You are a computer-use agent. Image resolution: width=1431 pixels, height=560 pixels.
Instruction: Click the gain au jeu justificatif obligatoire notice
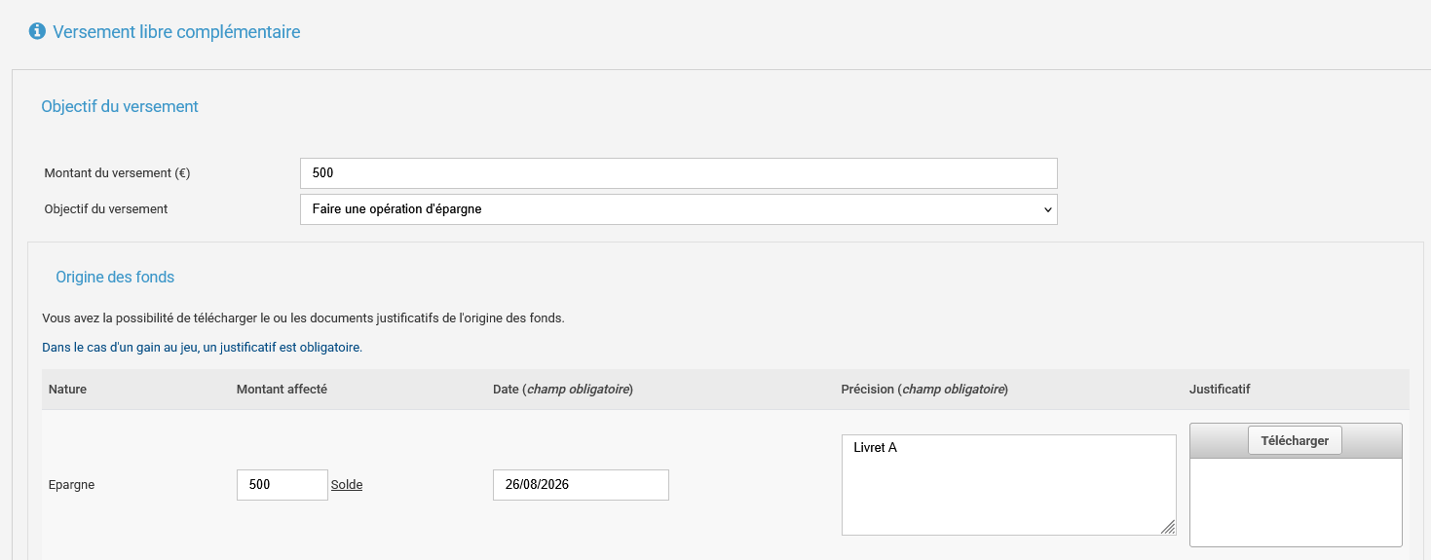[202, 348]
